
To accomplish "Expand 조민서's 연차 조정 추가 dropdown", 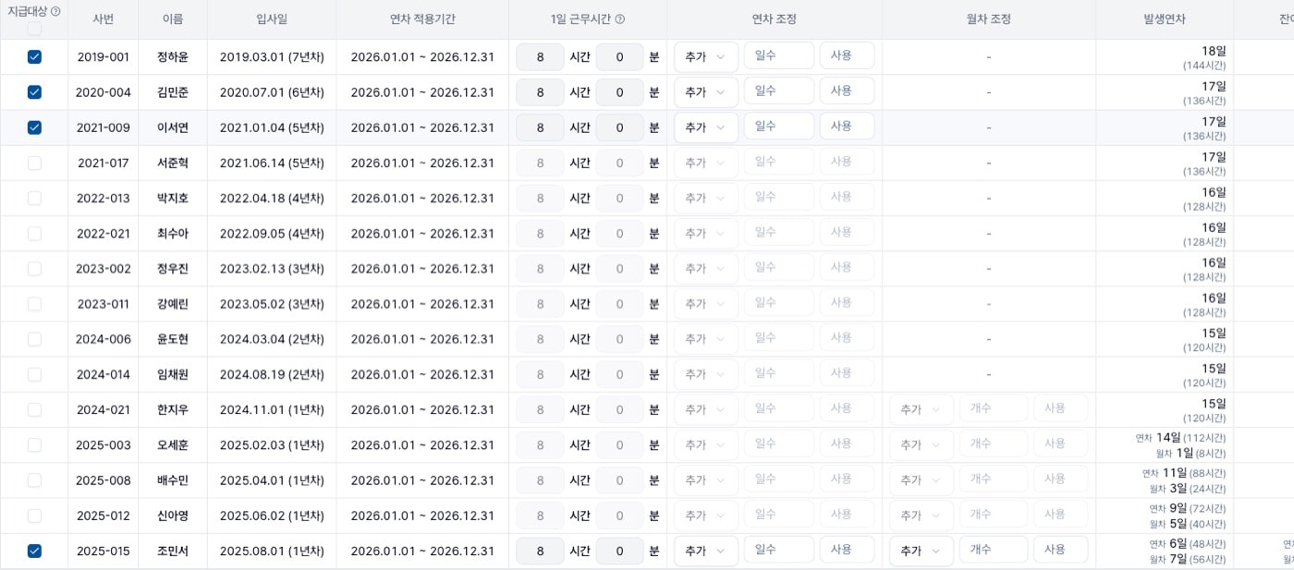I will (x=706, y=551).
